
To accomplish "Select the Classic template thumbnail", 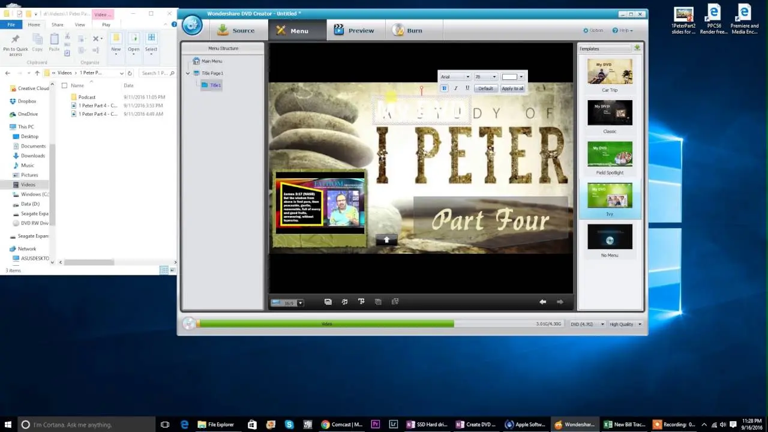I will [610, 113].
